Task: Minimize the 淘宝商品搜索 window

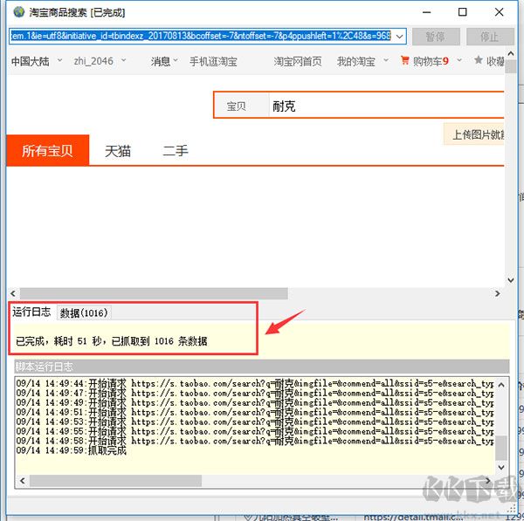Action: tap(427, 12)
